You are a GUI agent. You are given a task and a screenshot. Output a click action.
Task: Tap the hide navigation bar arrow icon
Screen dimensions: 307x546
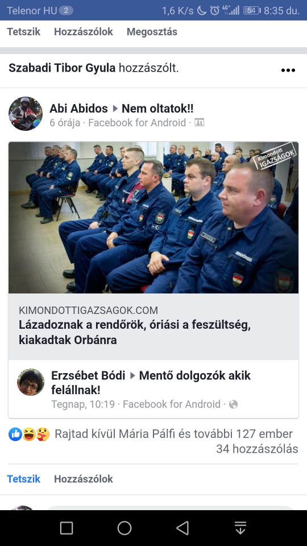click(240, 528)
